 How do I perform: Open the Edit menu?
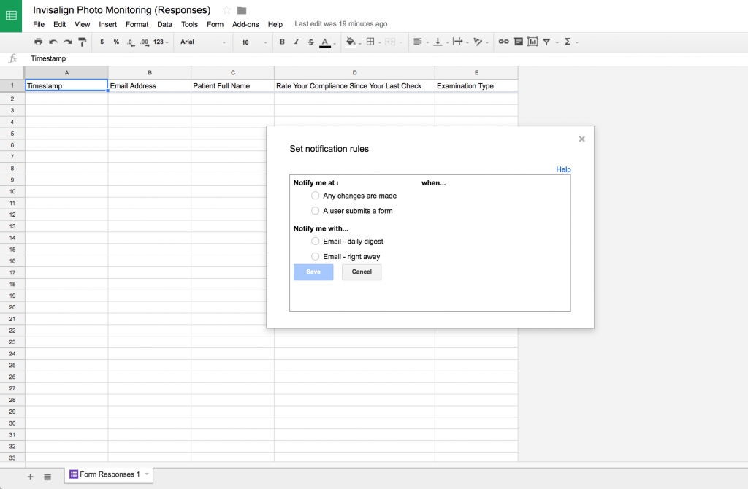tap(60, 24)
